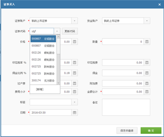Click calculator icon beside 佣金比例

click(75, 73)
